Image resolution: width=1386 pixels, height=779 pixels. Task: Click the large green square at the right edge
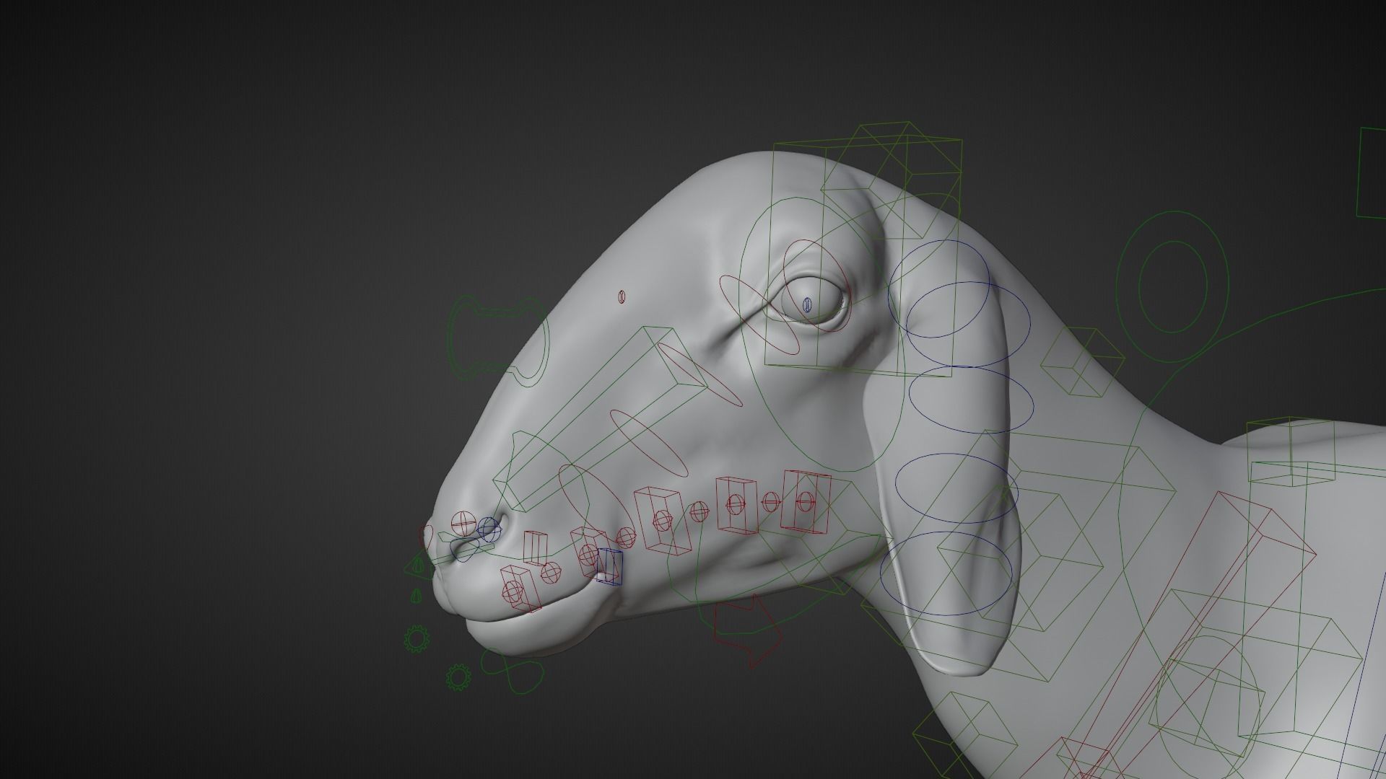[1370, 173]
